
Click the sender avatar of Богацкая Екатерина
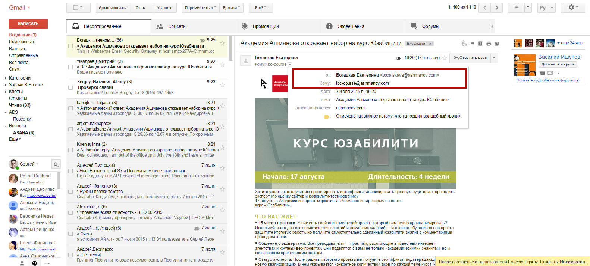[245, 60]
